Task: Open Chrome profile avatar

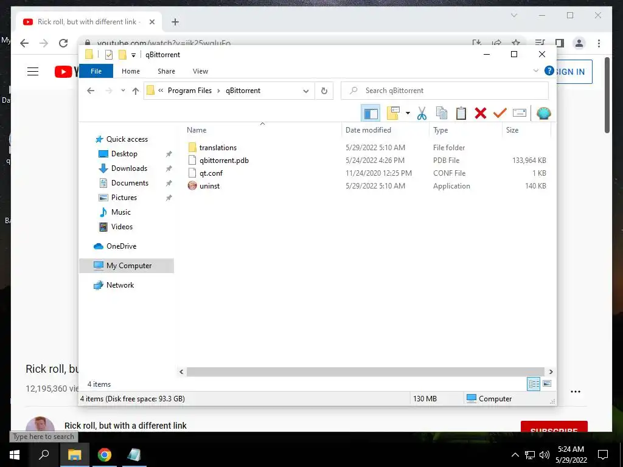Action: pos(579,43)
